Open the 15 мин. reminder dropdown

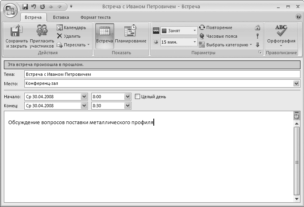[195, 42]
